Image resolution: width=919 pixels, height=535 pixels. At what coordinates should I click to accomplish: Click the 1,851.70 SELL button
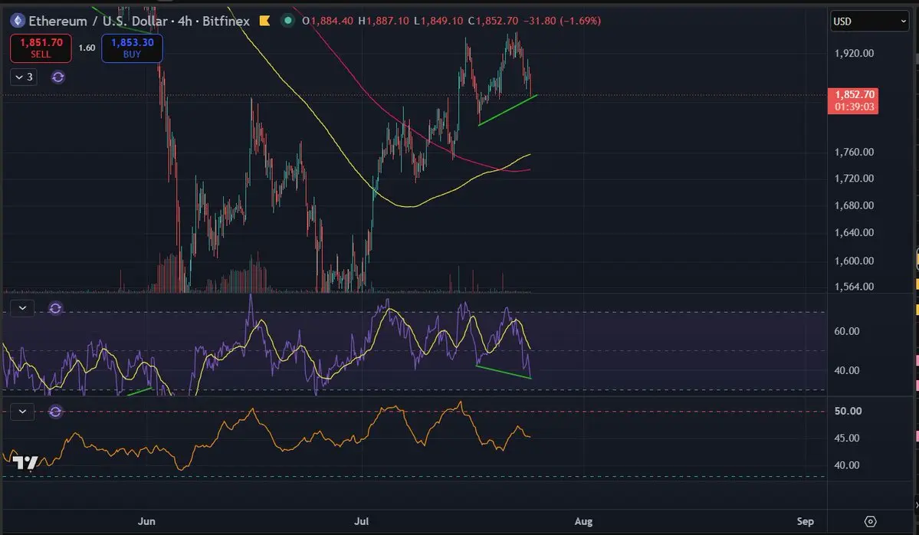41,48
